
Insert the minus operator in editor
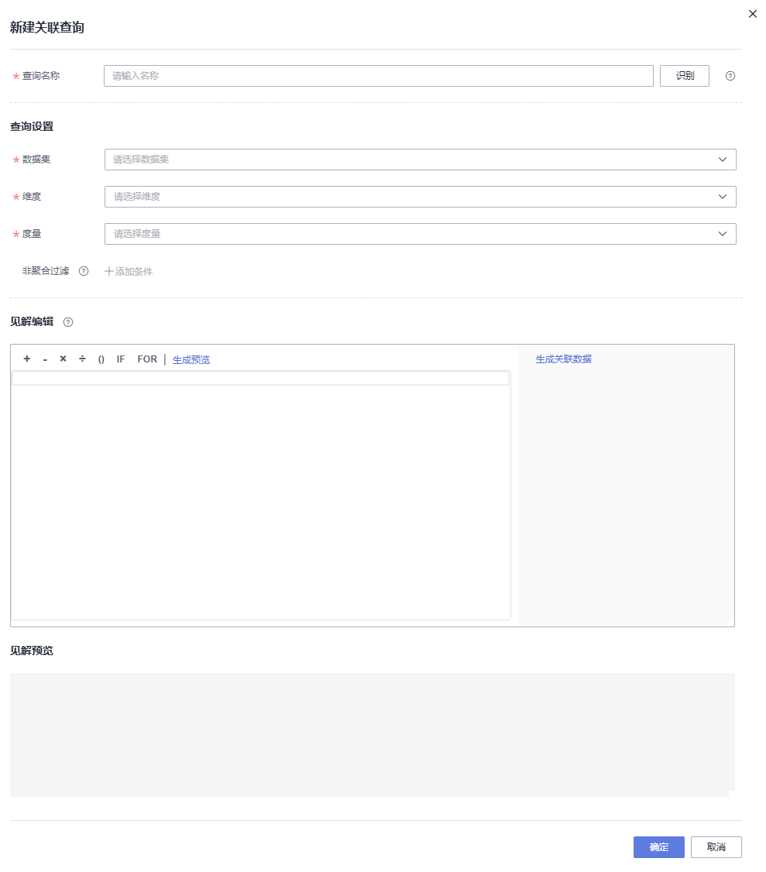pos(45,359)
